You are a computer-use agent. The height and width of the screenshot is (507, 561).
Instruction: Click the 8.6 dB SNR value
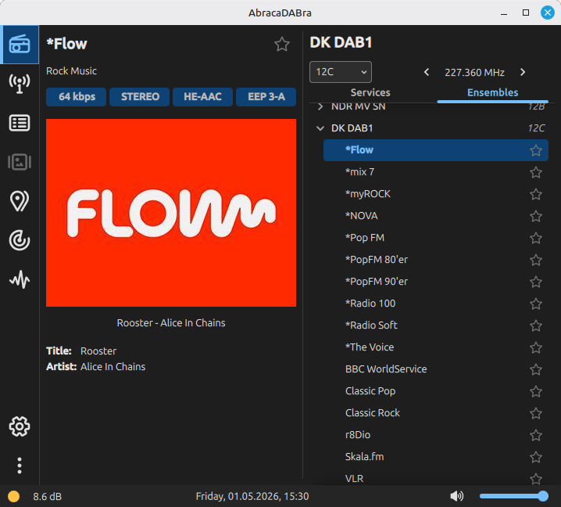click(47, 497)
